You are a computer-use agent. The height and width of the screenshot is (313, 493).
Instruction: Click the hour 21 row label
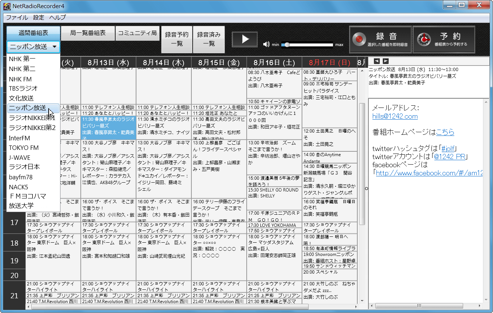coord(14,295)
